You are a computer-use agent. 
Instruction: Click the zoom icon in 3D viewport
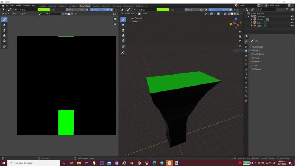(x=240, y=32)
